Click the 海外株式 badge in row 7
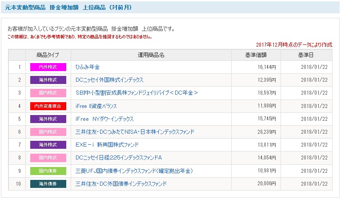Screen dimensions: 341x199 click(48, 145)
